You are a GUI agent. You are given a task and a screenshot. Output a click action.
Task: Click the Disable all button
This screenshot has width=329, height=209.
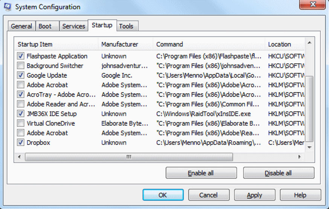pos(279,173)
